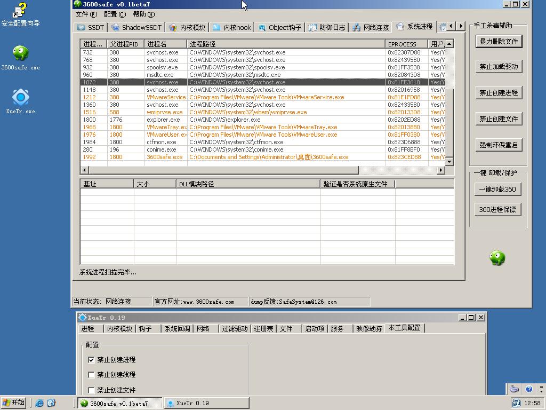Image resolution: width=546 pixels, height=410 pixels.
Task: Open the 帮助(H) menu
Action: click(x=144, y=14)
